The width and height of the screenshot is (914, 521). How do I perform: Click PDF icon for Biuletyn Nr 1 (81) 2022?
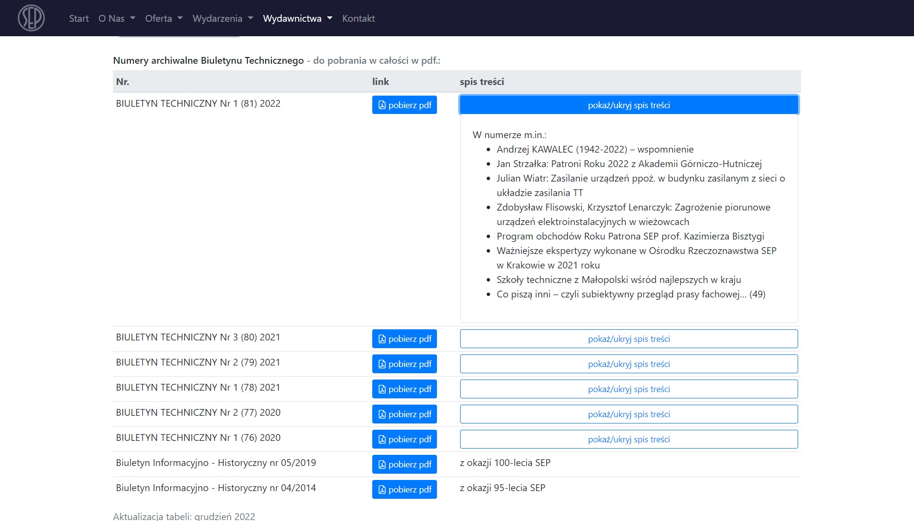tap(382, 105)
